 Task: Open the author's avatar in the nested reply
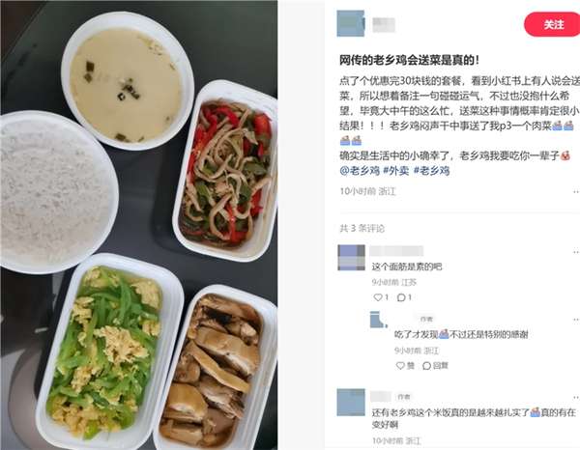(x=378, y=320)
